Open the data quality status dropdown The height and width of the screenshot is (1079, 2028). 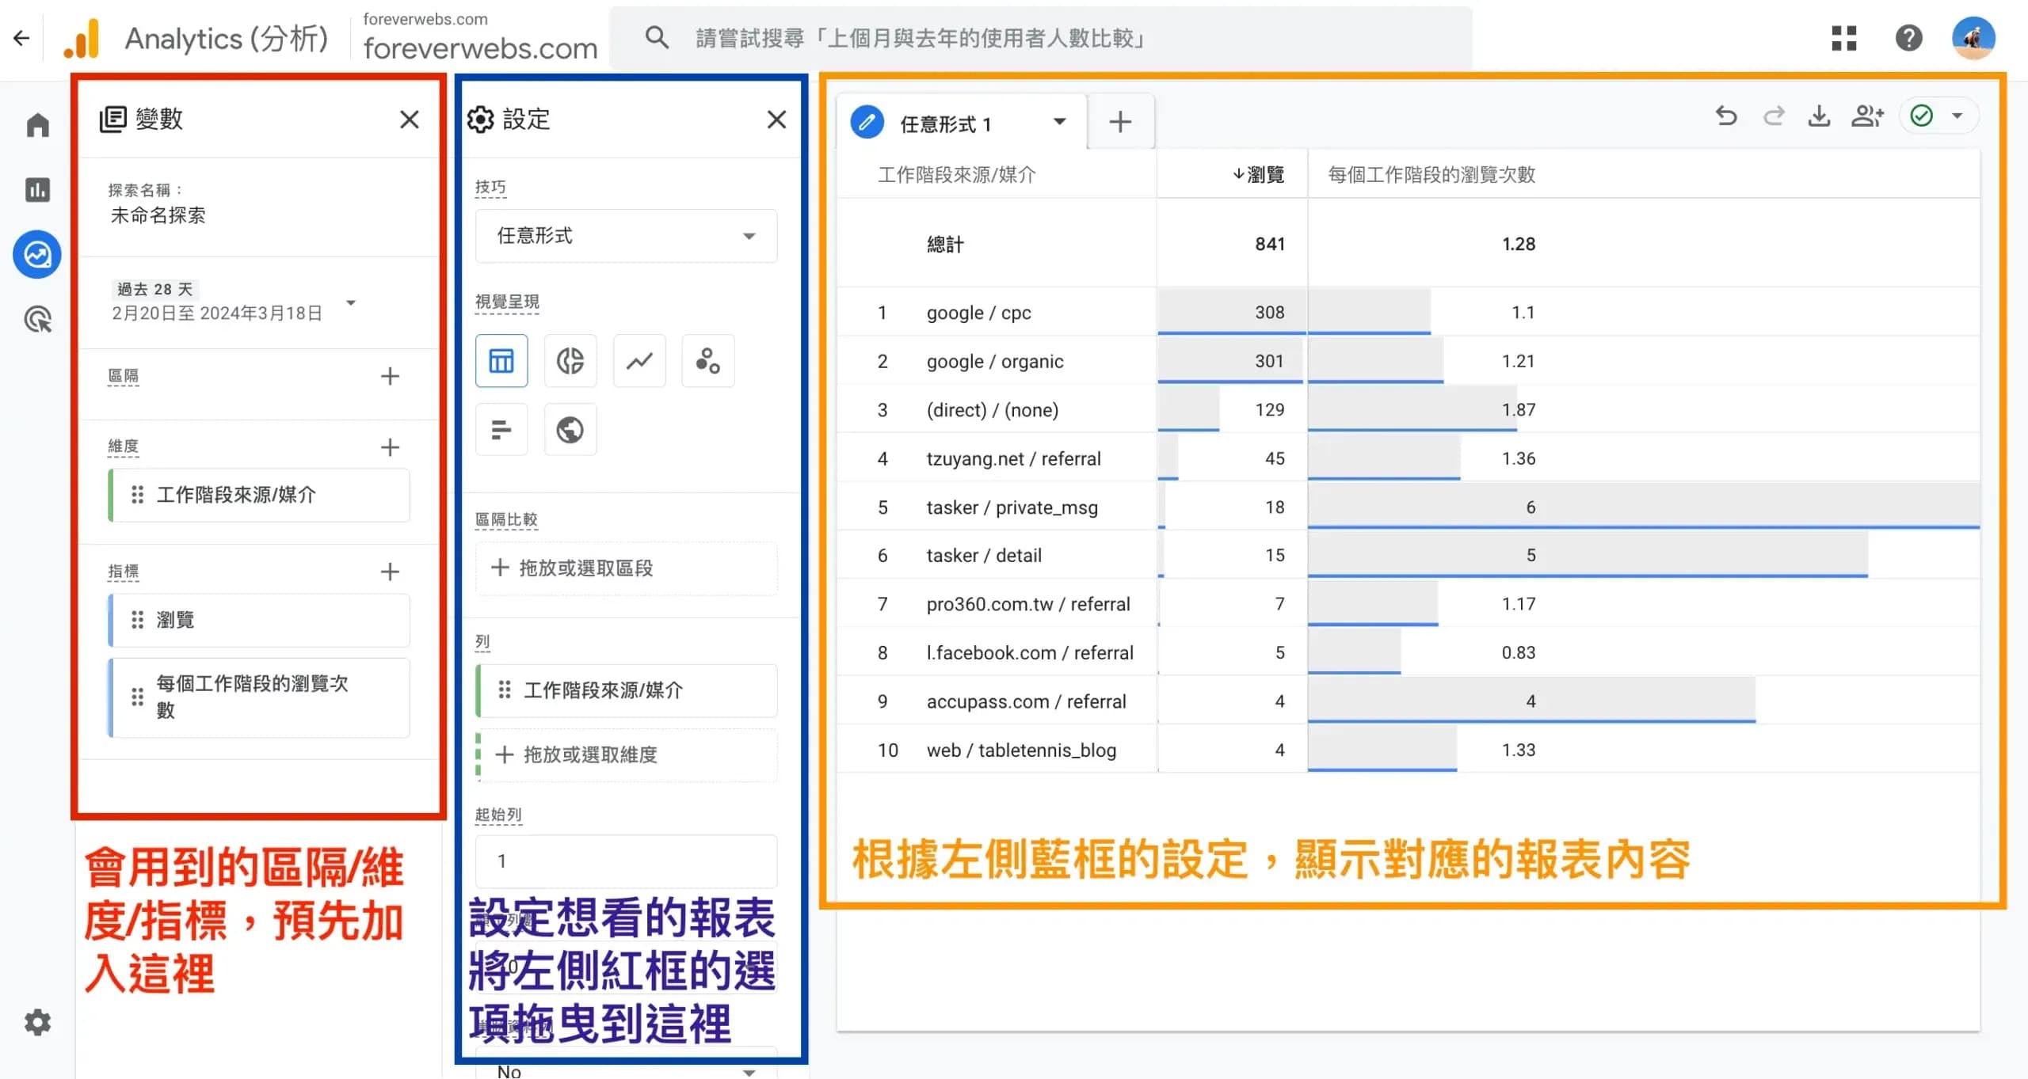[x=1957, y=117]
